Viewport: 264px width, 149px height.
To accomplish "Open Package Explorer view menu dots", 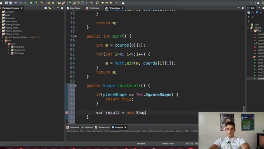I will [x=54, y=8].
